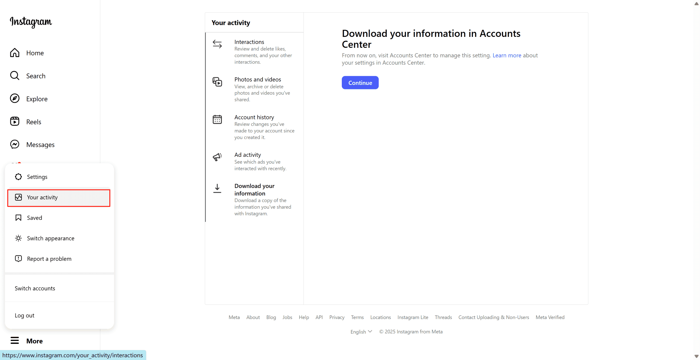The height and width of the screenshot is (360, 700).
Task: Click the Explore compass icon
Action: [x=15, y=99]
